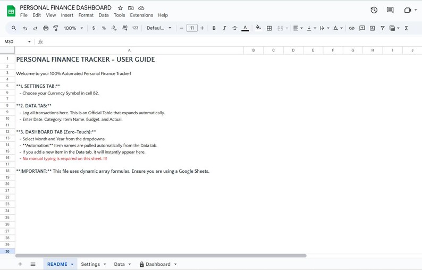Image resolution: width=422 pixels, height=270 pixels.
Task: Open the Extensions menu
Action: click(141, 15)
